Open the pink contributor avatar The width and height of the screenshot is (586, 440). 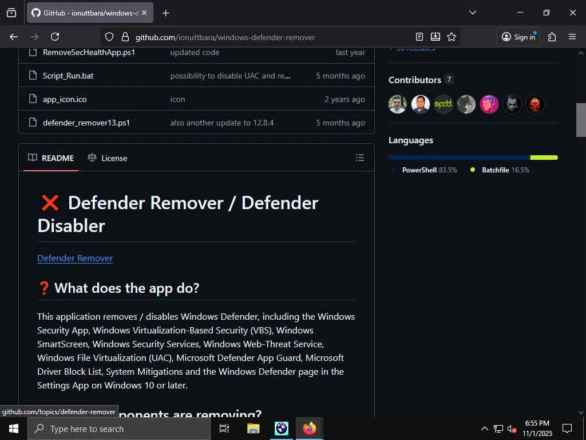(489, 104)
